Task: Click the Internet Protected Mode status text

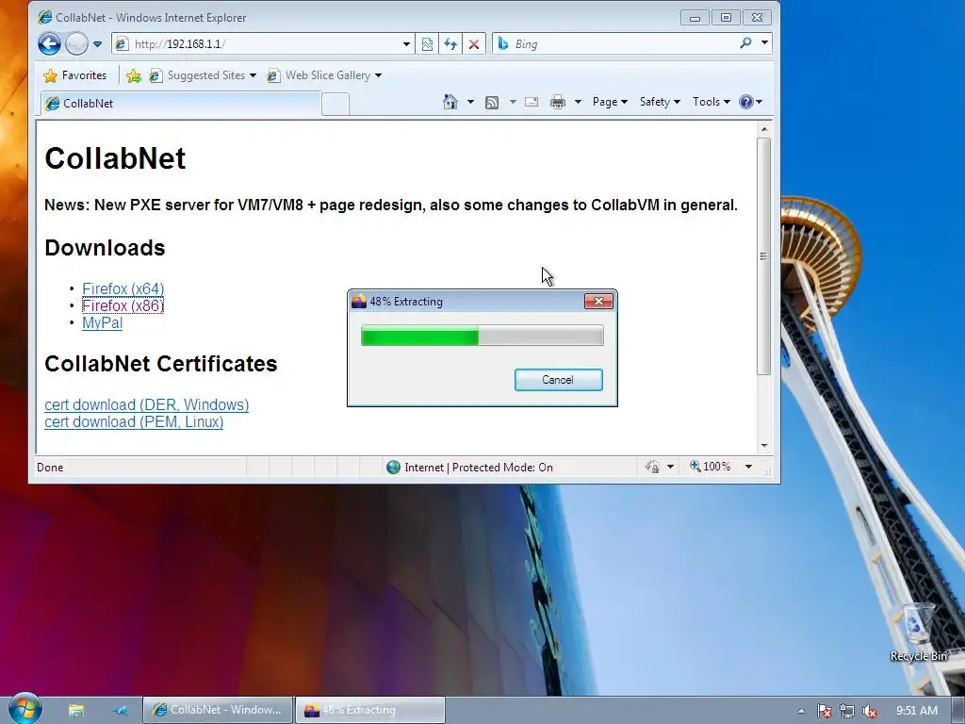Action: tap(479, 468)
